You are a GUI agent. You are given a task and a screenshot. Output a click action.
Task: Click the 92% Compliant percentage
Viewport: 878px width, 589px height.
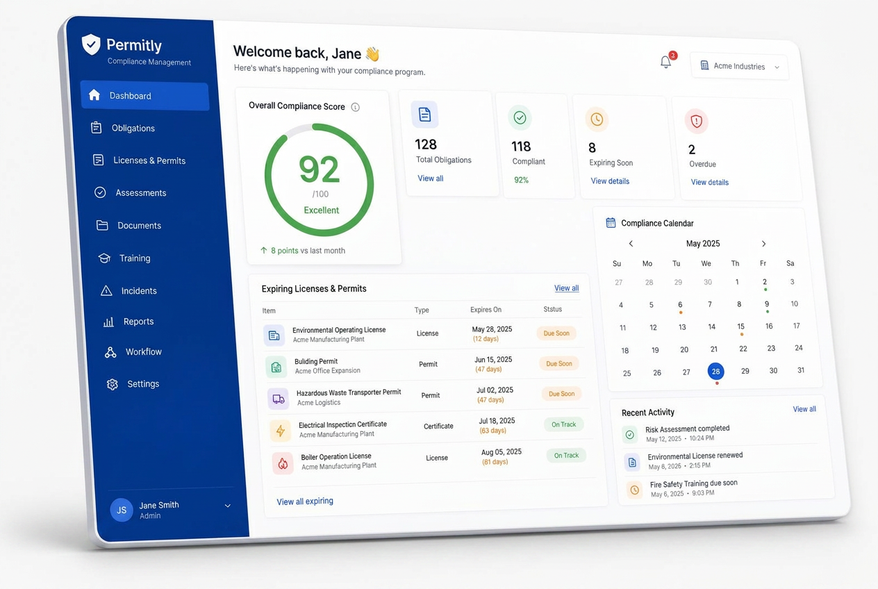[521, 180]
